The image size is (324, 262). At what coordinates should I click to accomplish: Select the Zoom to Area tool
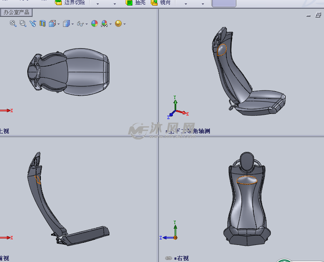click(23, 23)
